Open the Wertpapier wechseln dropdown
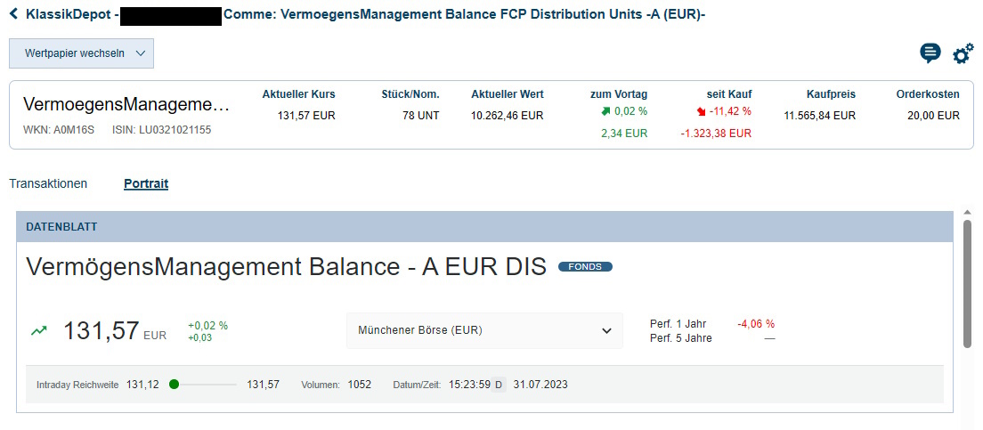983x430 pixels. coord(81,53)
